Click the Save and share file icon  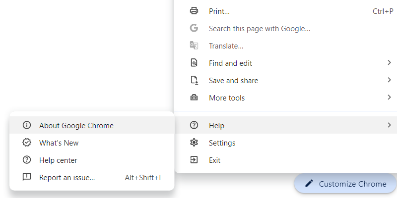[194, 80]
